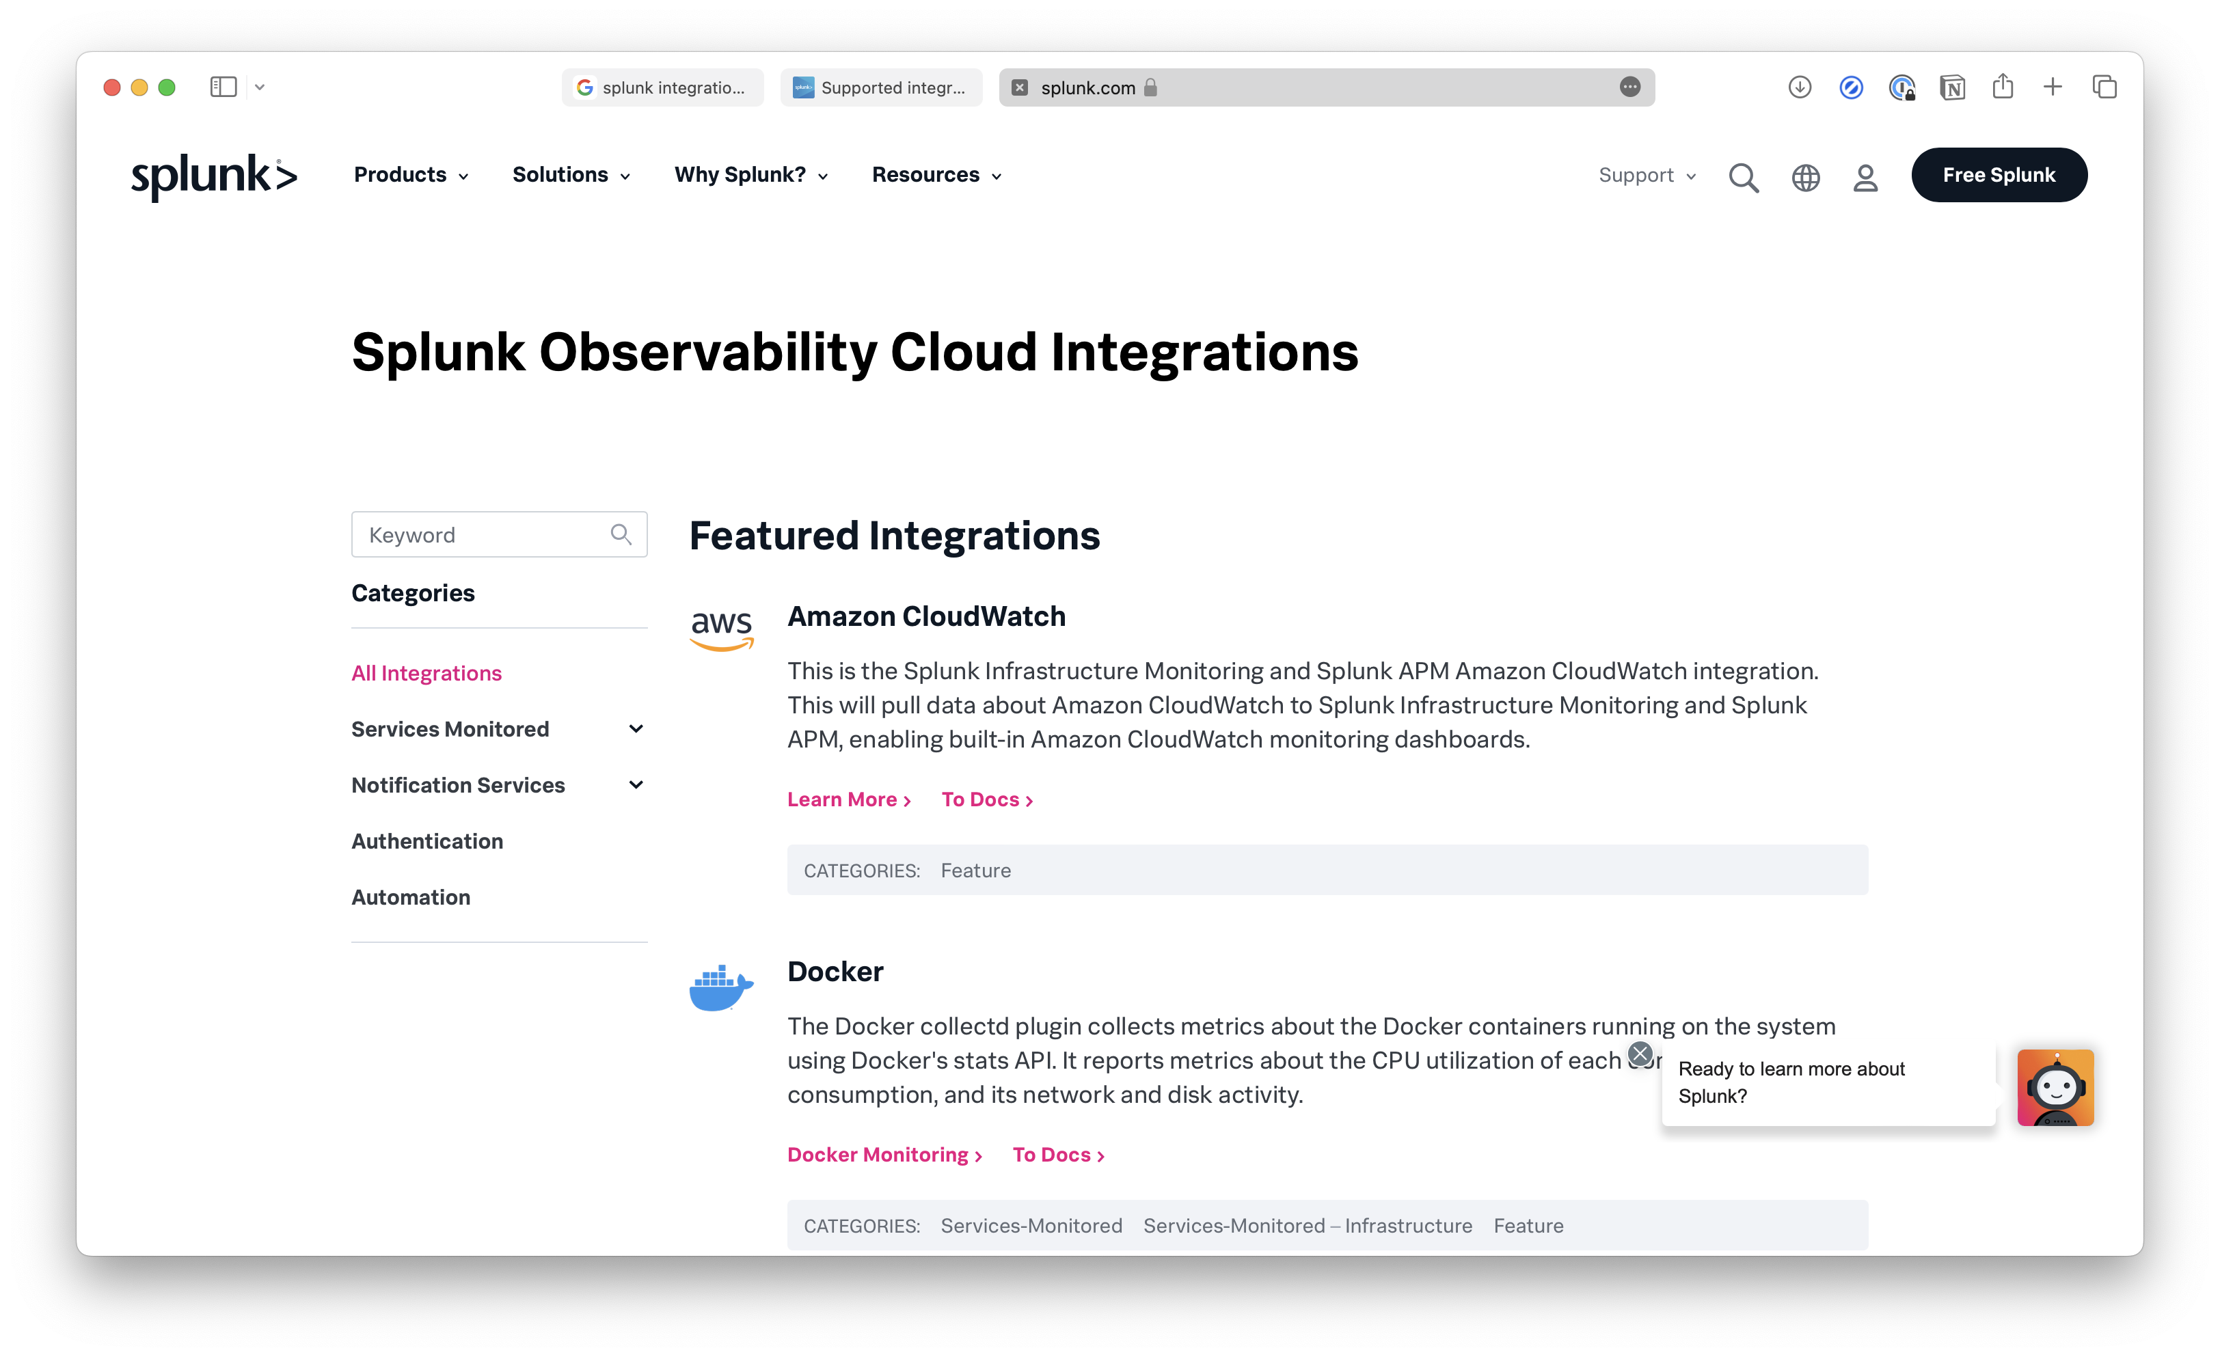Open the language globe icon
Viewport: 2220px width, 1357px height.
pyautogui.click(x=1806, y=178)
